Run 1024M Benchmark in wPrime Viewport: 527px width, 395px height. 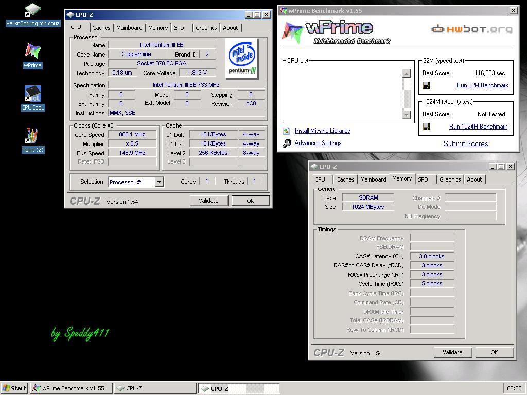pos(478,127)
